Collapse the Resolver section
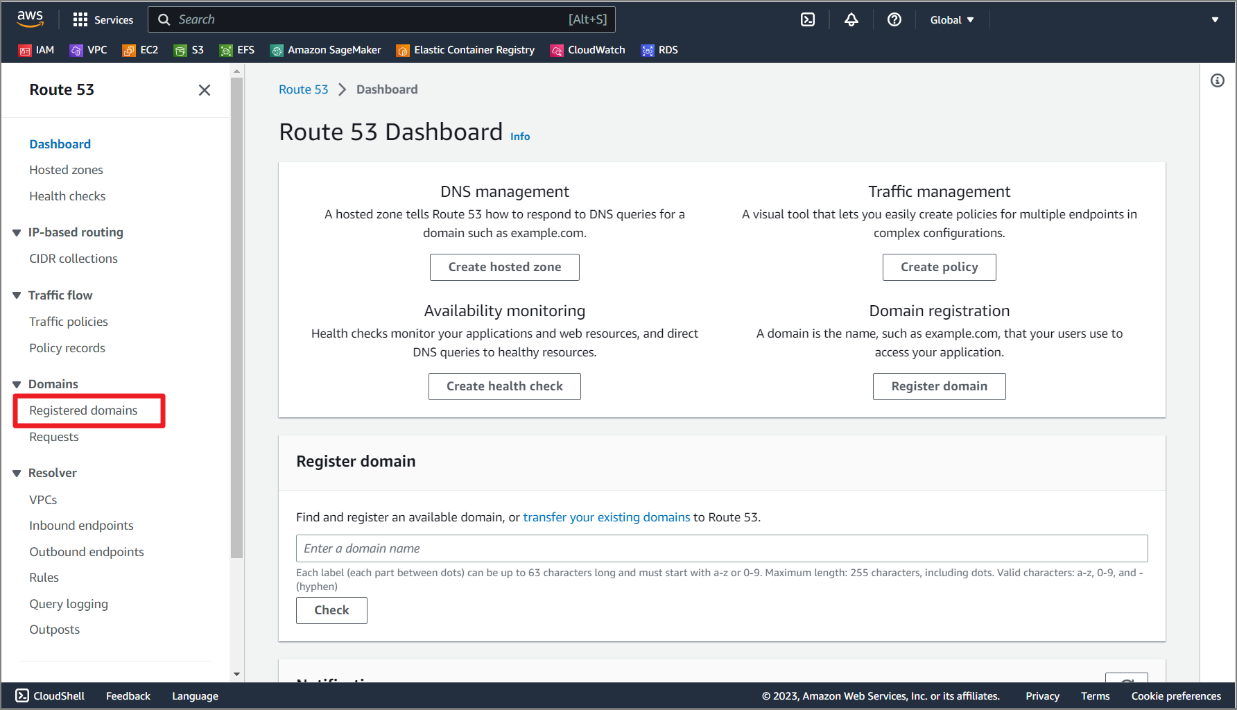 tap(17, 473)
